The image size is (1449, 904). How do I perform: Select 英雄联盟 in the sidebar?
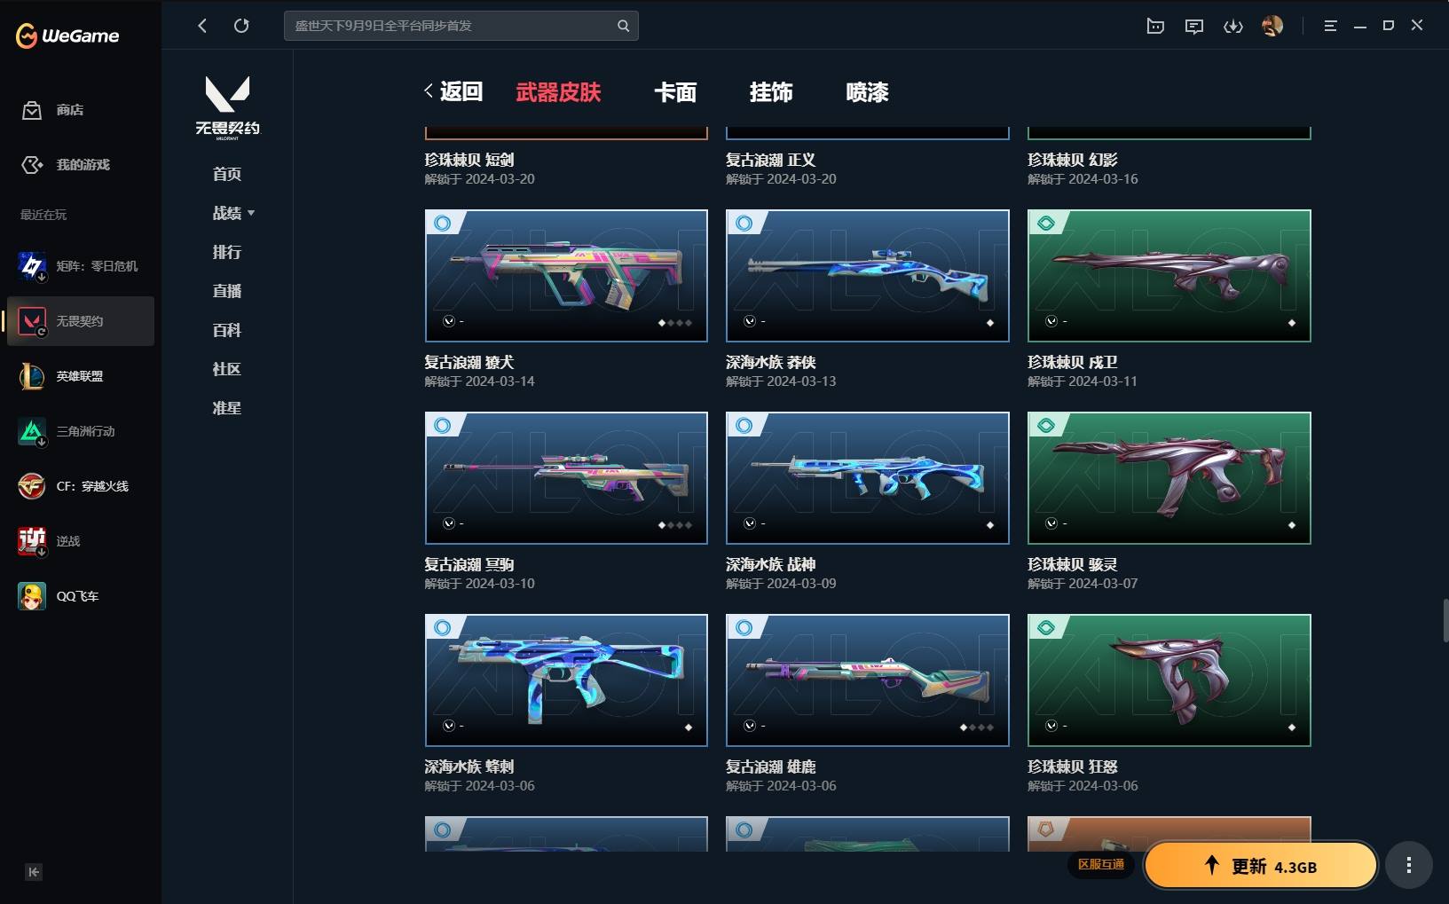coord(80,376)
